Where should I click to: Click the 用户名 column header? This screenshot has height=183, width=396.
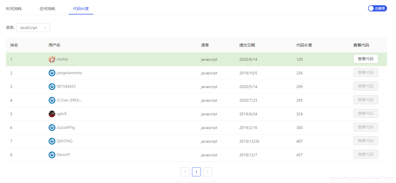point(54,45)
